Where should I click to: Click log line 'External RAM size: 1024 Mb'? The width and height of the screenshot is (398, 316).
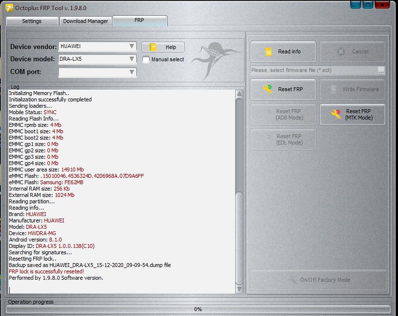42,195
